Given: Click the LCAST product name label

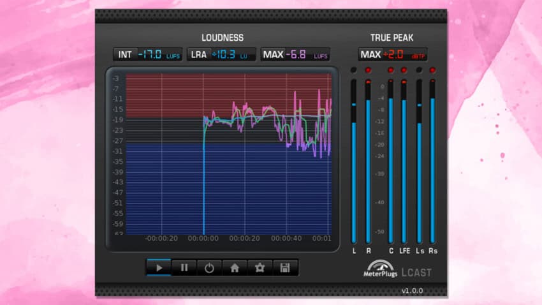Looking at the screenshot, I should click(x=417, y=272).
